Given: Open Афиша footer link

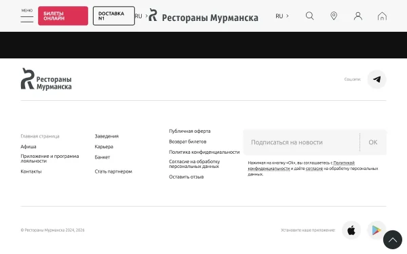Looking at the screenshot, I should [28, 146].
